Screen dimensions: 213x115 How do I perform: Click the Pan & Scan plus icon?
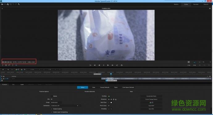pos(109,105)
